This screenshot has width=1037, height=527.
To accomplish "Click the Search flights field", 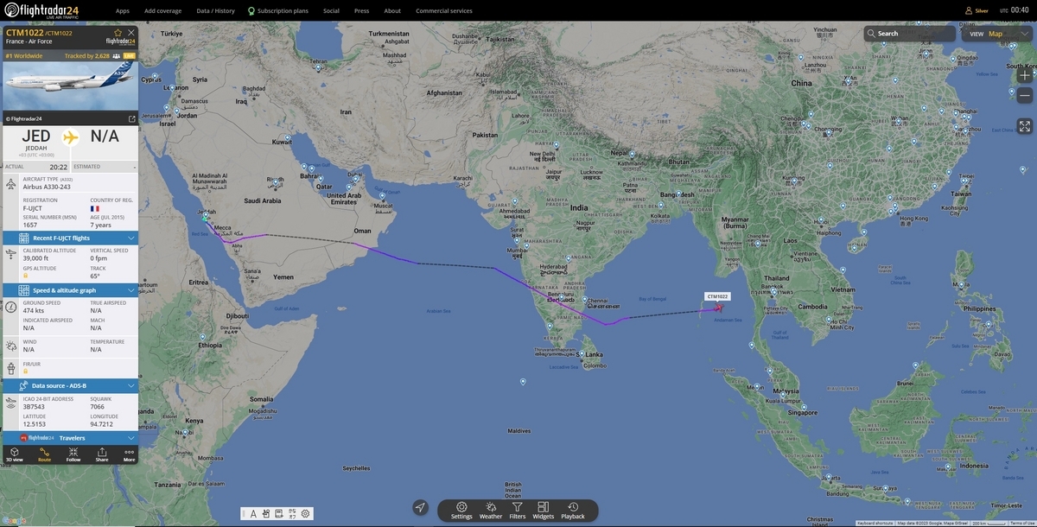I will click(x=909, y=34).
